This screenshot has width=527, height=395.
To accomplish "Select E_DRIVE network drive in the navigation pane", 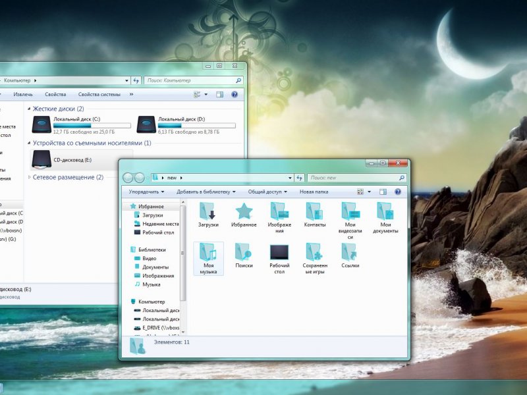I will tap(161, 328).
